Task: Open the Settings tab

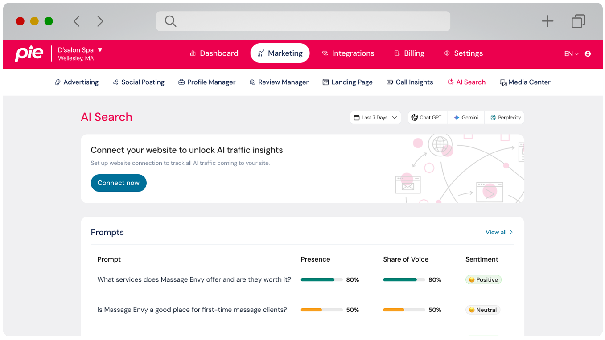Action: (x=464, y=53)
